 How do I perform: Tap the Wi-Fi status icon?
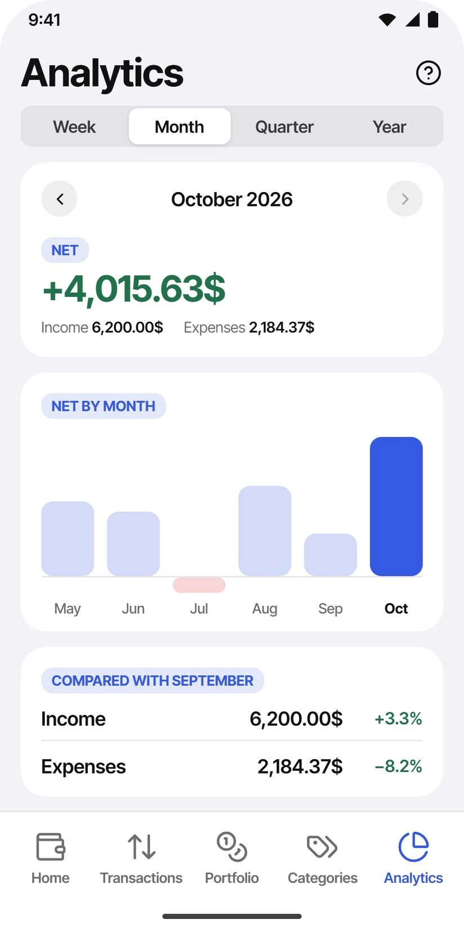tap(387, 20)
